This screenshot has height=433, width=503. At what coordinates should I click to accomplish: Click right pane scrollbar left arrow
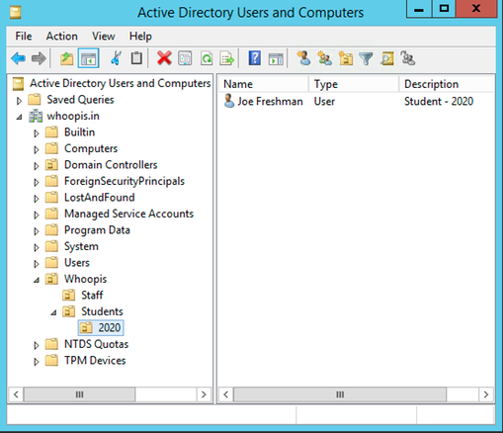click(225, 394)
